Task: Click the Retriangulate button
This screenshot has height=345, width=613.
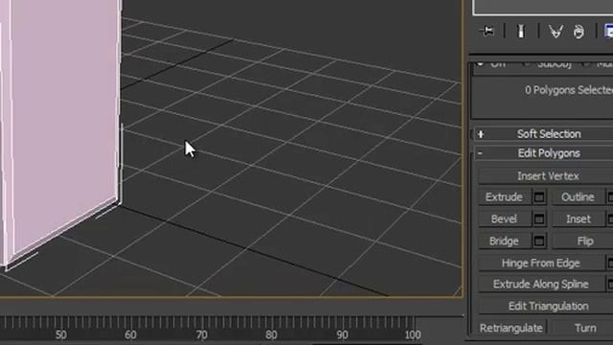Action: coord(511,328)
